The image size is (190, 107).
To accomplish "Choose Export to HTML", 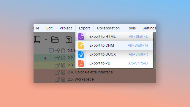I will 114,37.
